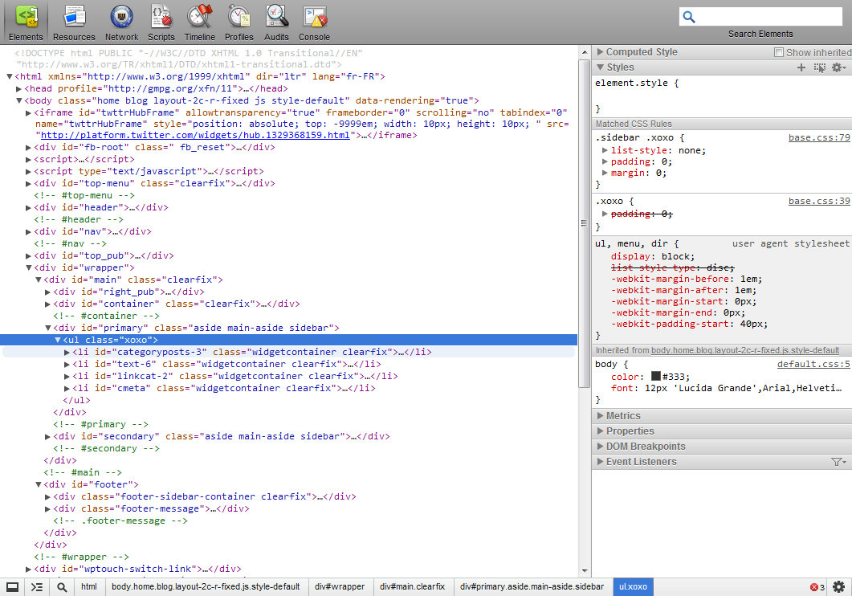Expand the Computed Style section

pos(600,52)
